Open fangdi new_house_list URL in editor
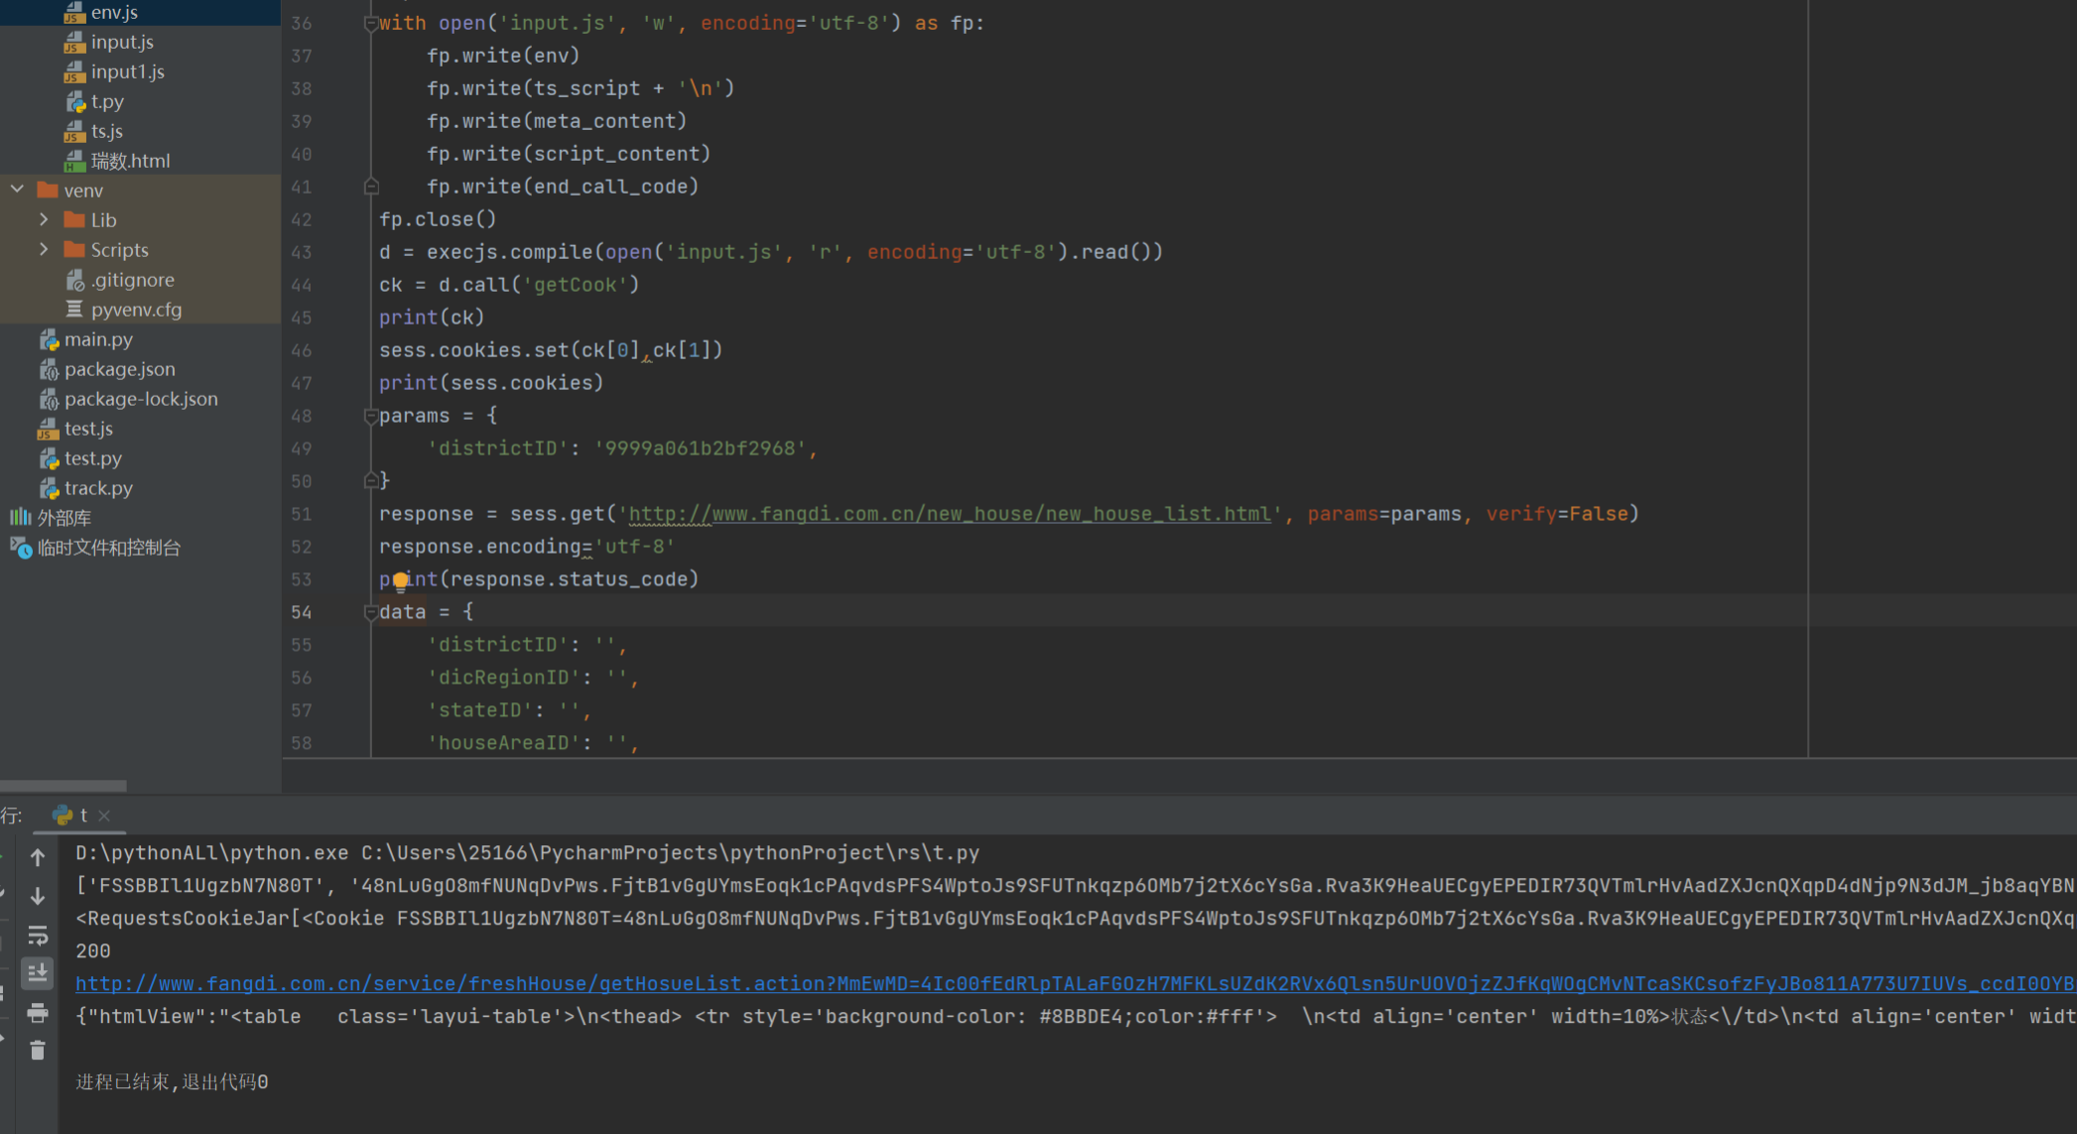Viewport: 2077px width, 1134px height. click(x=950, y=514)
